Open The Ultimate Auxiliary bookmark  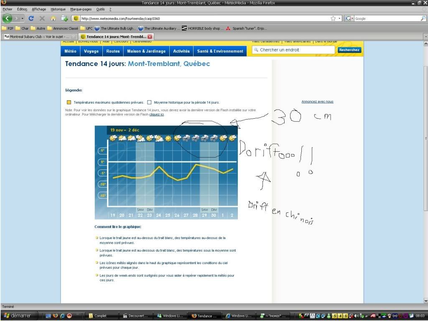click(159, 28)
